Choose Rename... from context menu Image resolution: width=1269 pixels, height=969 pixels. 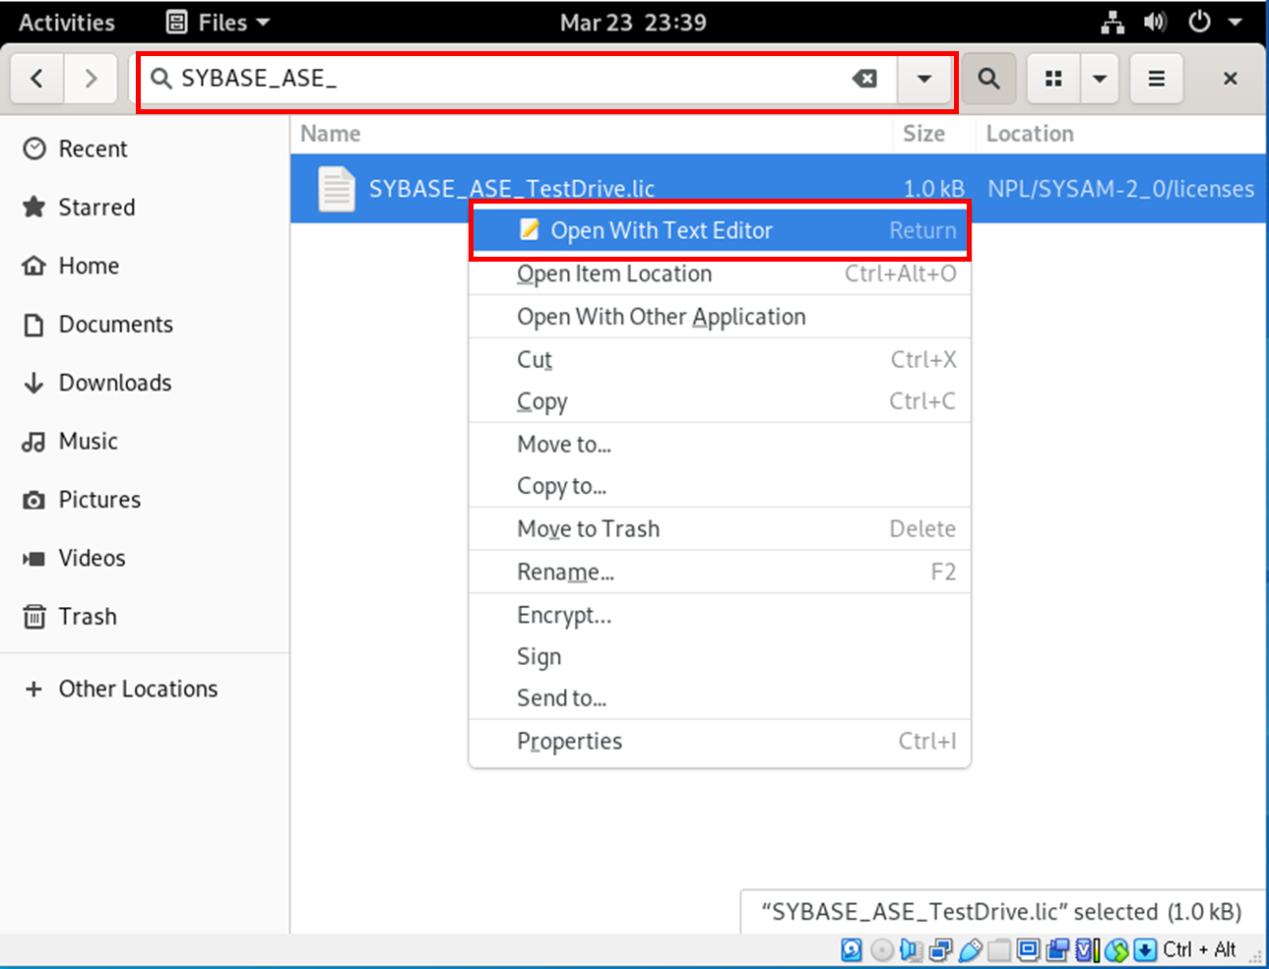[x=720, y=573]
